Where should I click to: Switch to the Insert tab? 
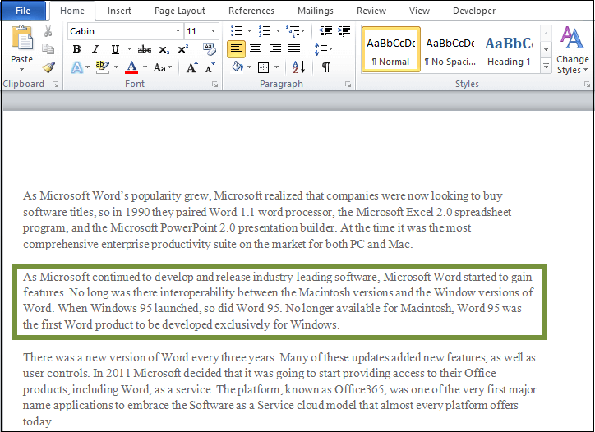pyautogui.click(x=119, y=11)
